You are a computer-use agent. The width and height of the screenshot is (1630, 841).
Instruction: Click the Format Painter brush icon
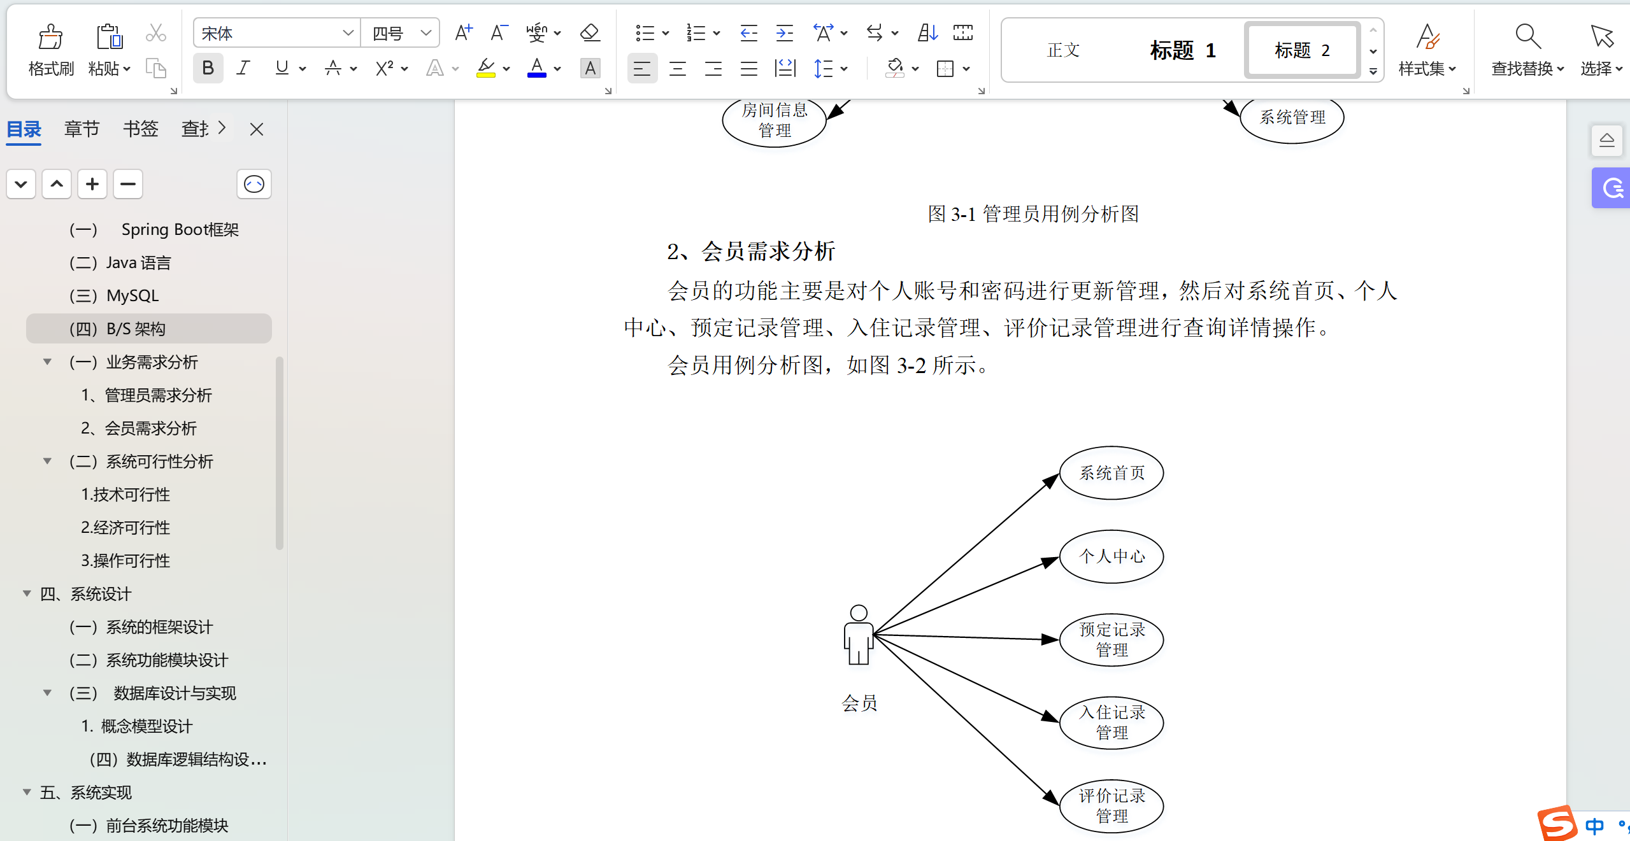click(x=50, y=37)
